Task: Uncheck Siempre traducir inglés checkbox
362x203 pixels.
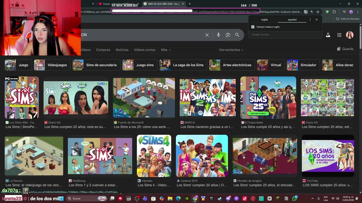Action: coord(253,27)
